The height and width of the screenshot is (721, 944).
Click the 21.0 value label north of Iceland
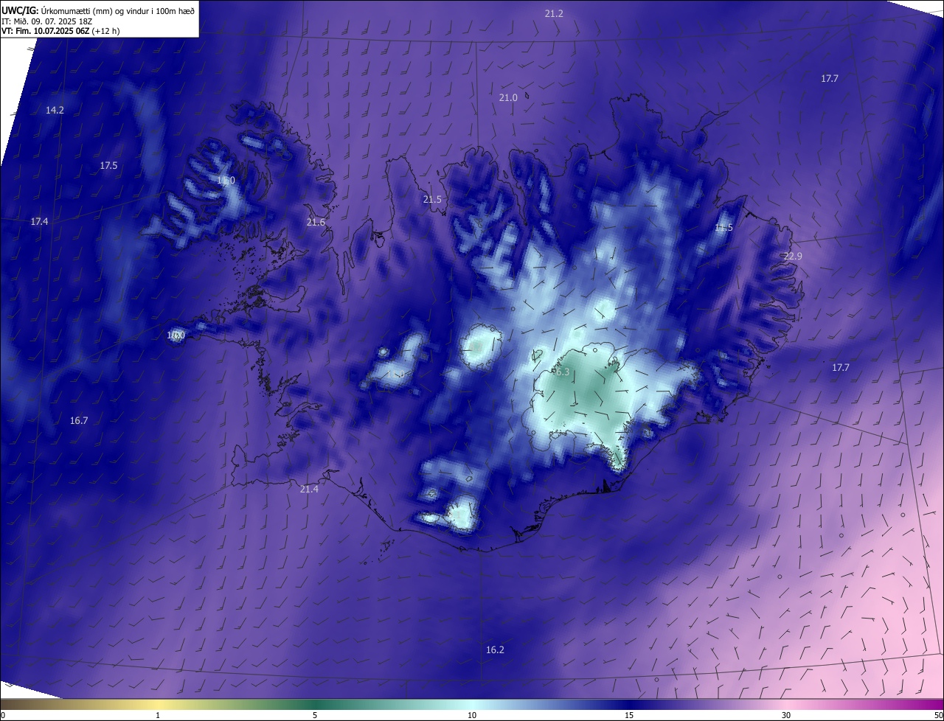(x=508, y=98)
